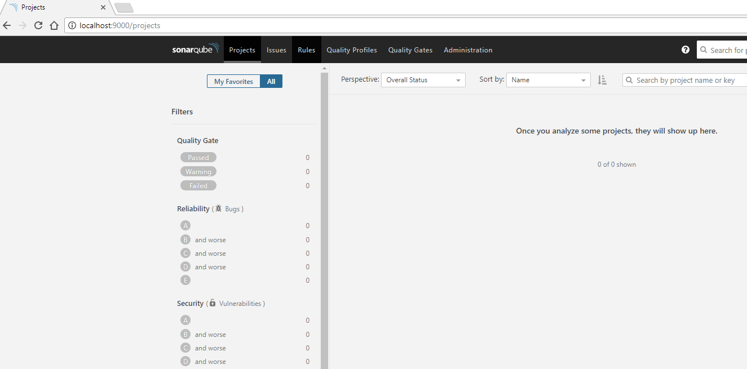The height and width of the screenshot is (369, 747).
Task: Open the Perspective Overall Status dropdown
Action: point(423,80)
